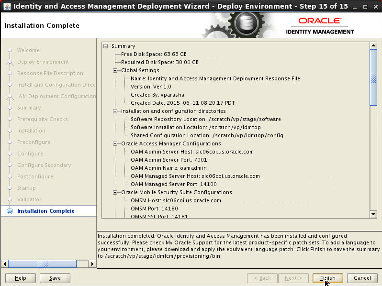The image size is (382, 286).
Task: Open Help for the wizard
Action: (21, 278)
